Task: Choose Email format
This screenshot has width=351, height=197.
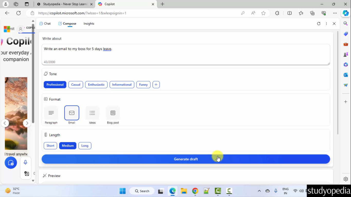Action: (72, 115)
